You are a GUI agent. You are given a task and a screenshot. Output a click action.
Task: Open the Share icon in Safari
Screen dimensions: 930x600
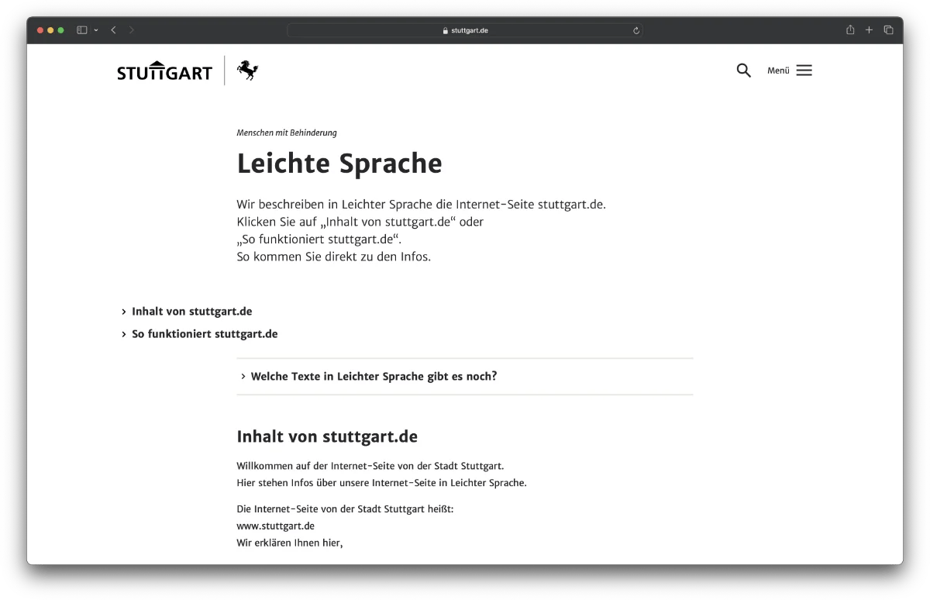coord(850,29)
